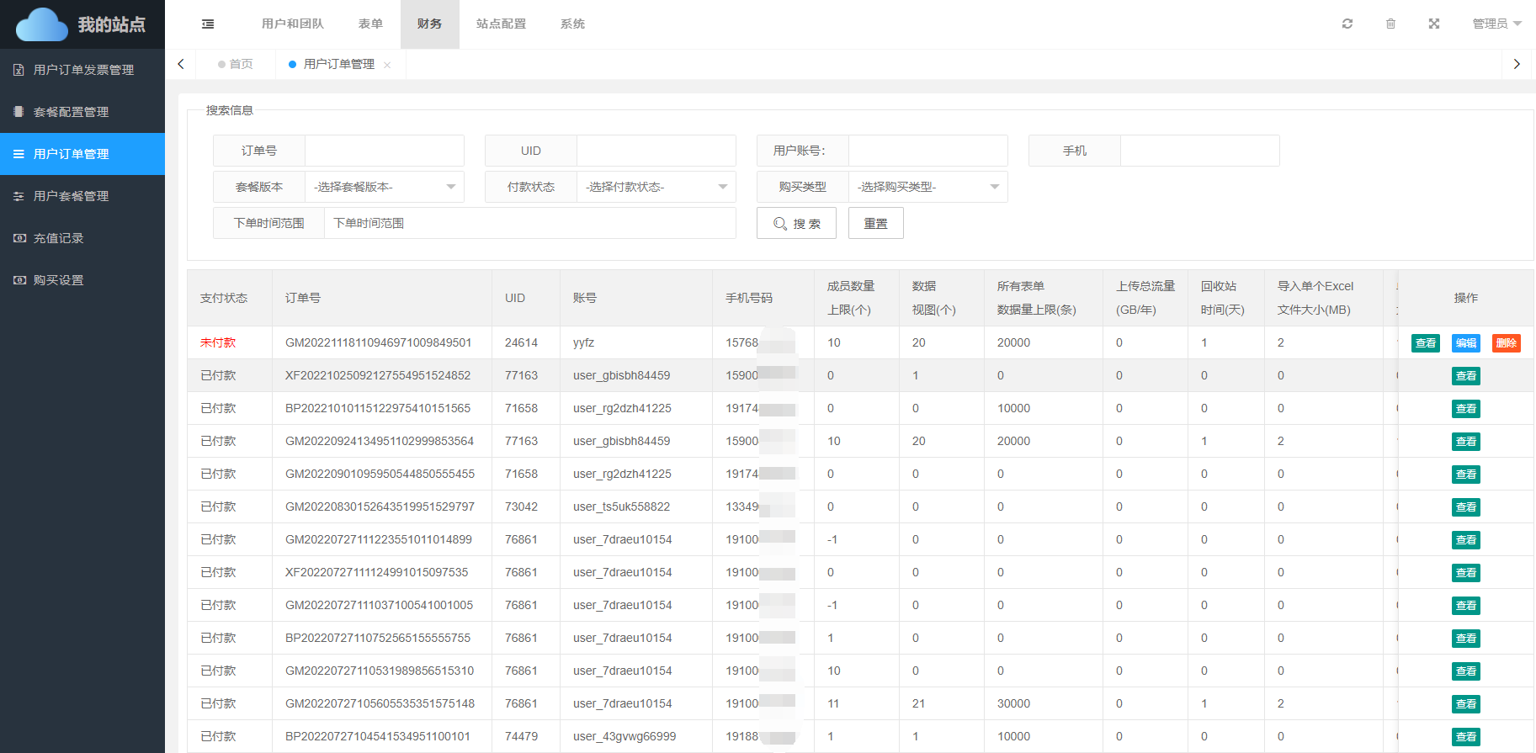The width and height of the screenshot is (1536, 753).
Task: Click the trash icon in top bar
Action: click(1390, 24)
